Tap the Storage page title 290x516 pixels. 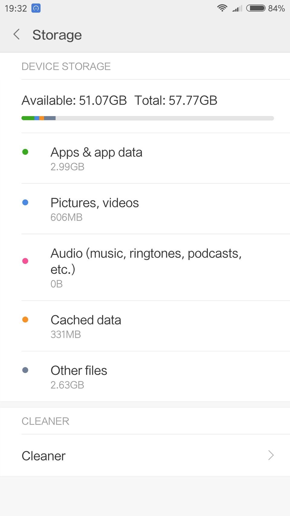[57, 35]
